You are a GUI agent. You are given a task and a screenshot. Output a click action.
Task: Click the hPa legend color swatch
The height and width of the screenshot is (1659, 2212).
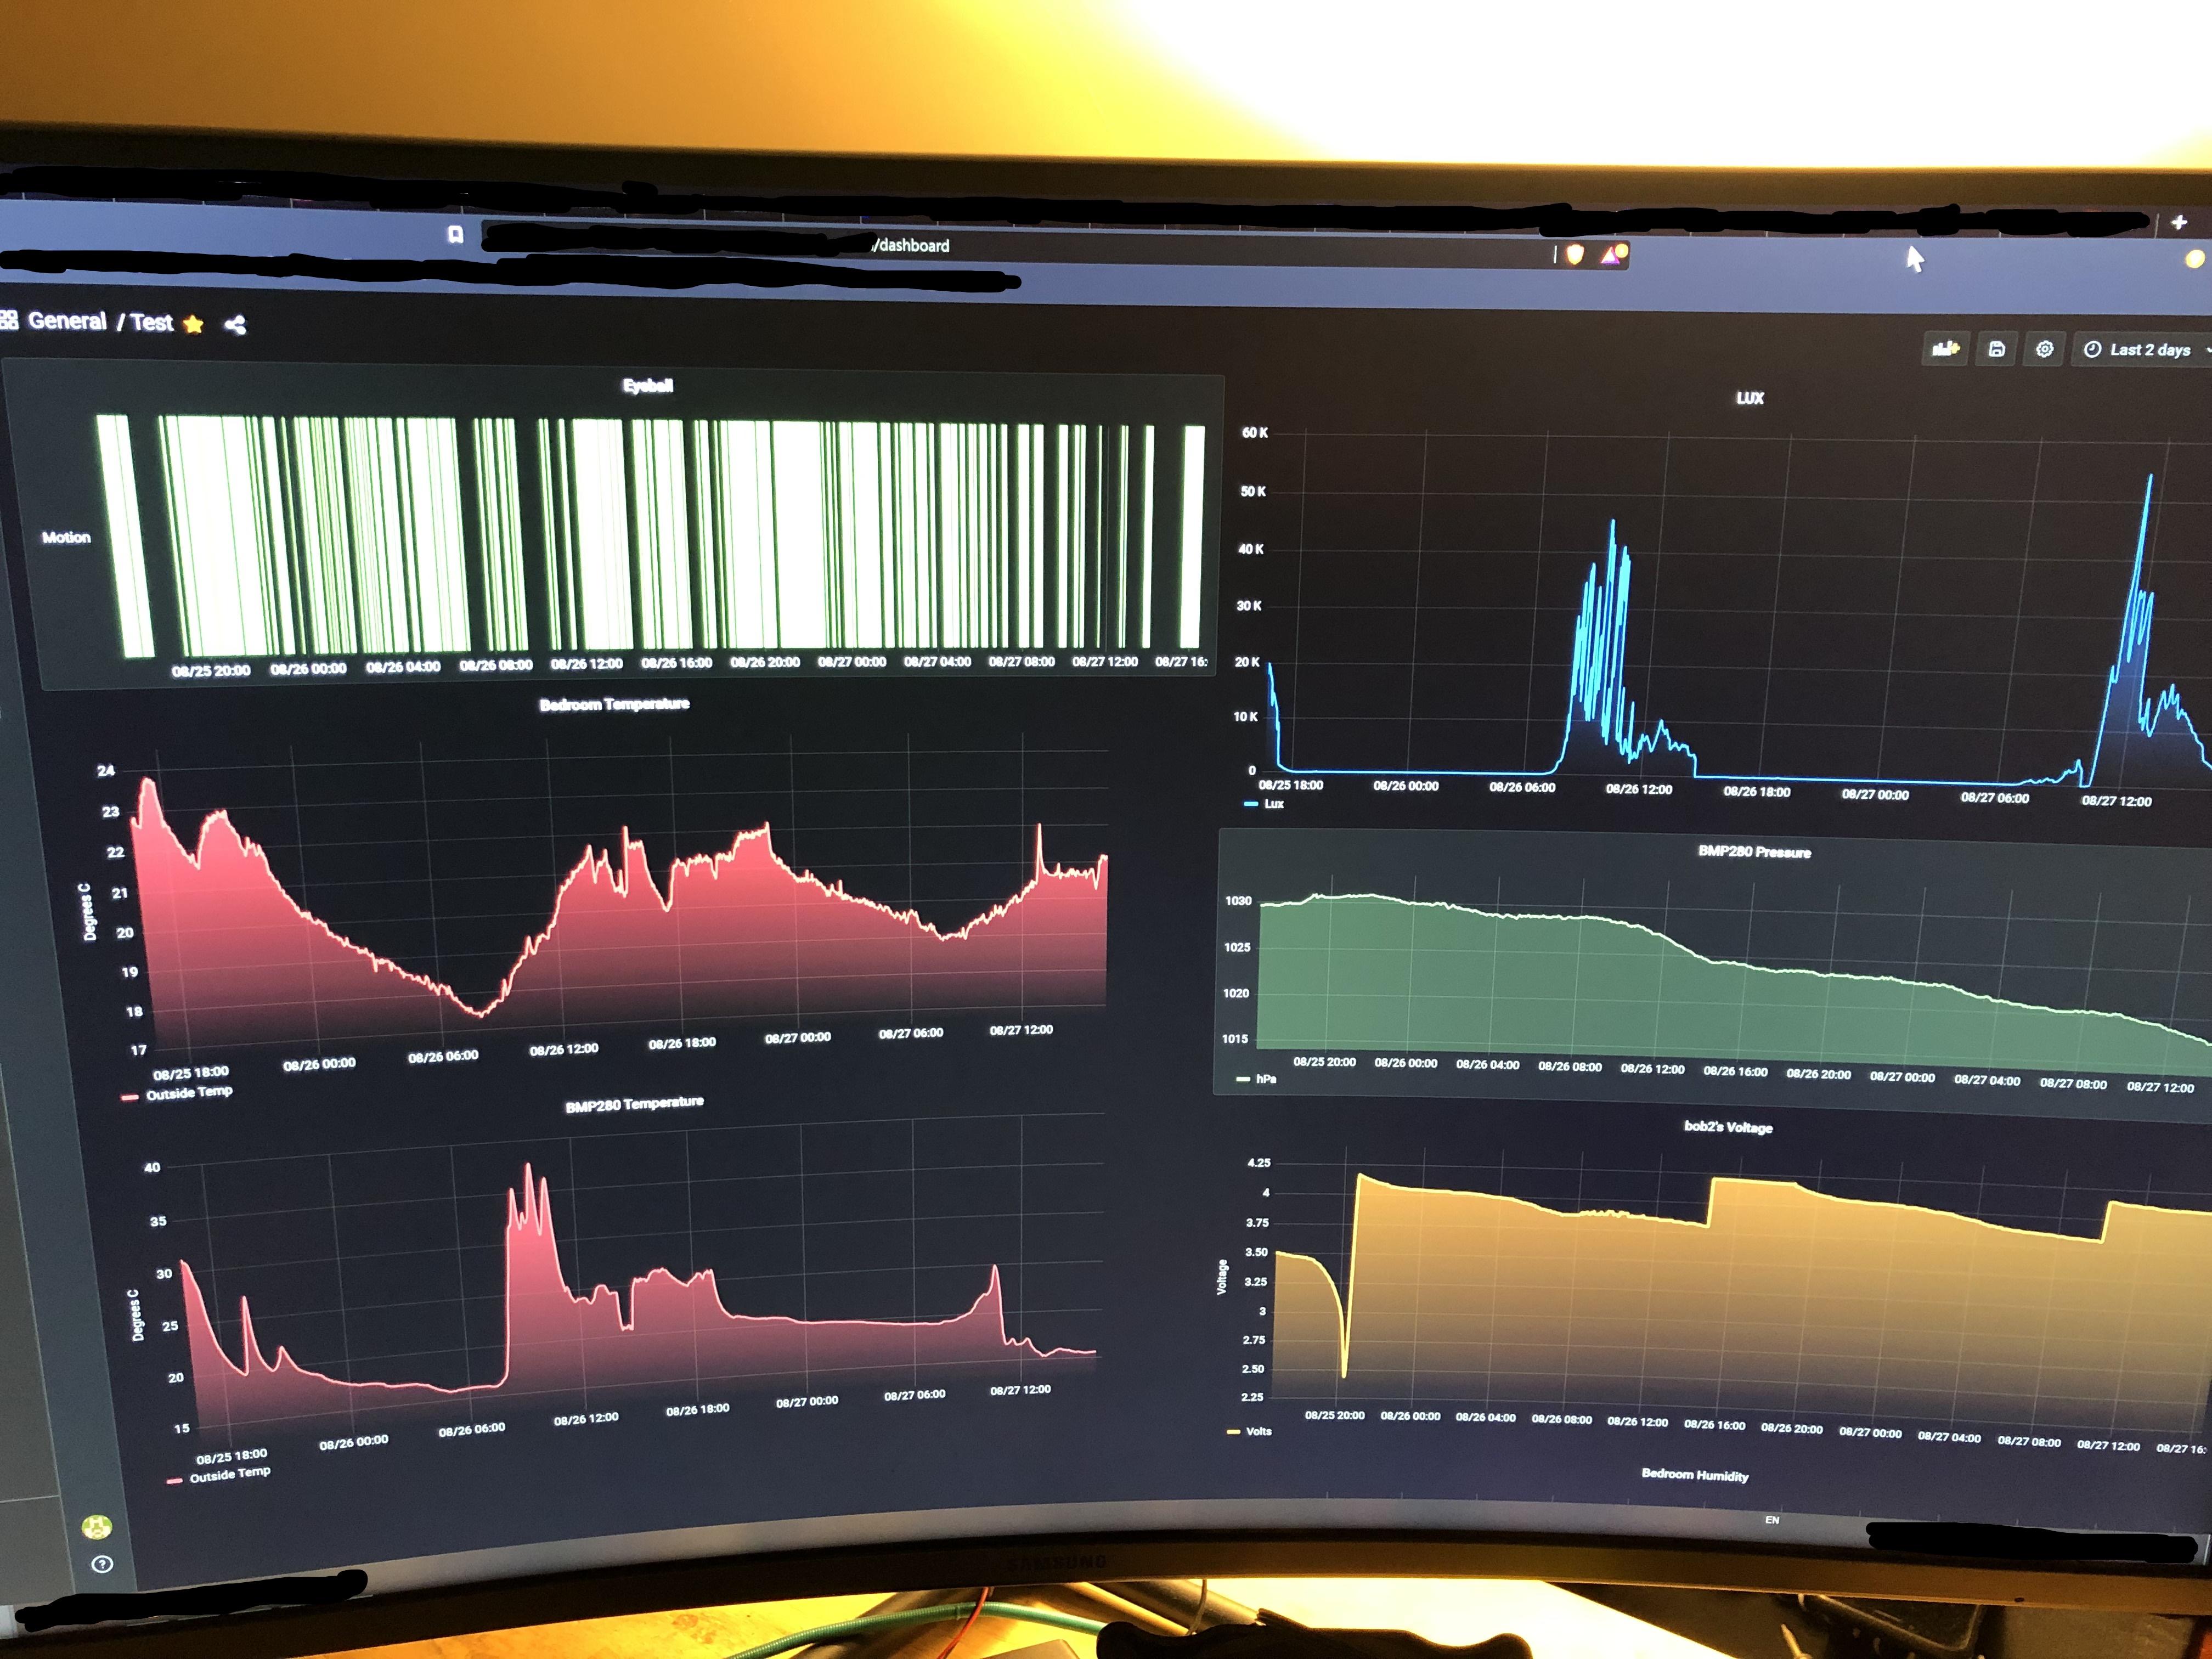[x=1242, y=1079]
